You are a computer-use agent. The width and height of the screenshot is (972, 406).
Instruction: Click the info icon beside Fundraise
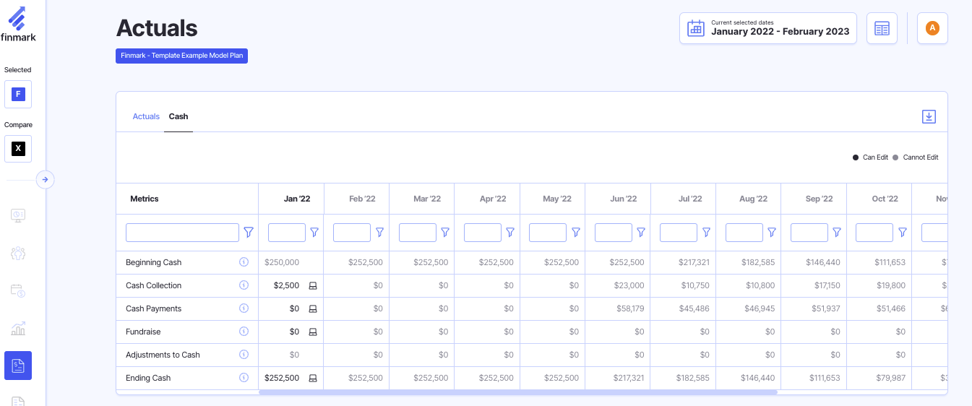click(244, 332)
